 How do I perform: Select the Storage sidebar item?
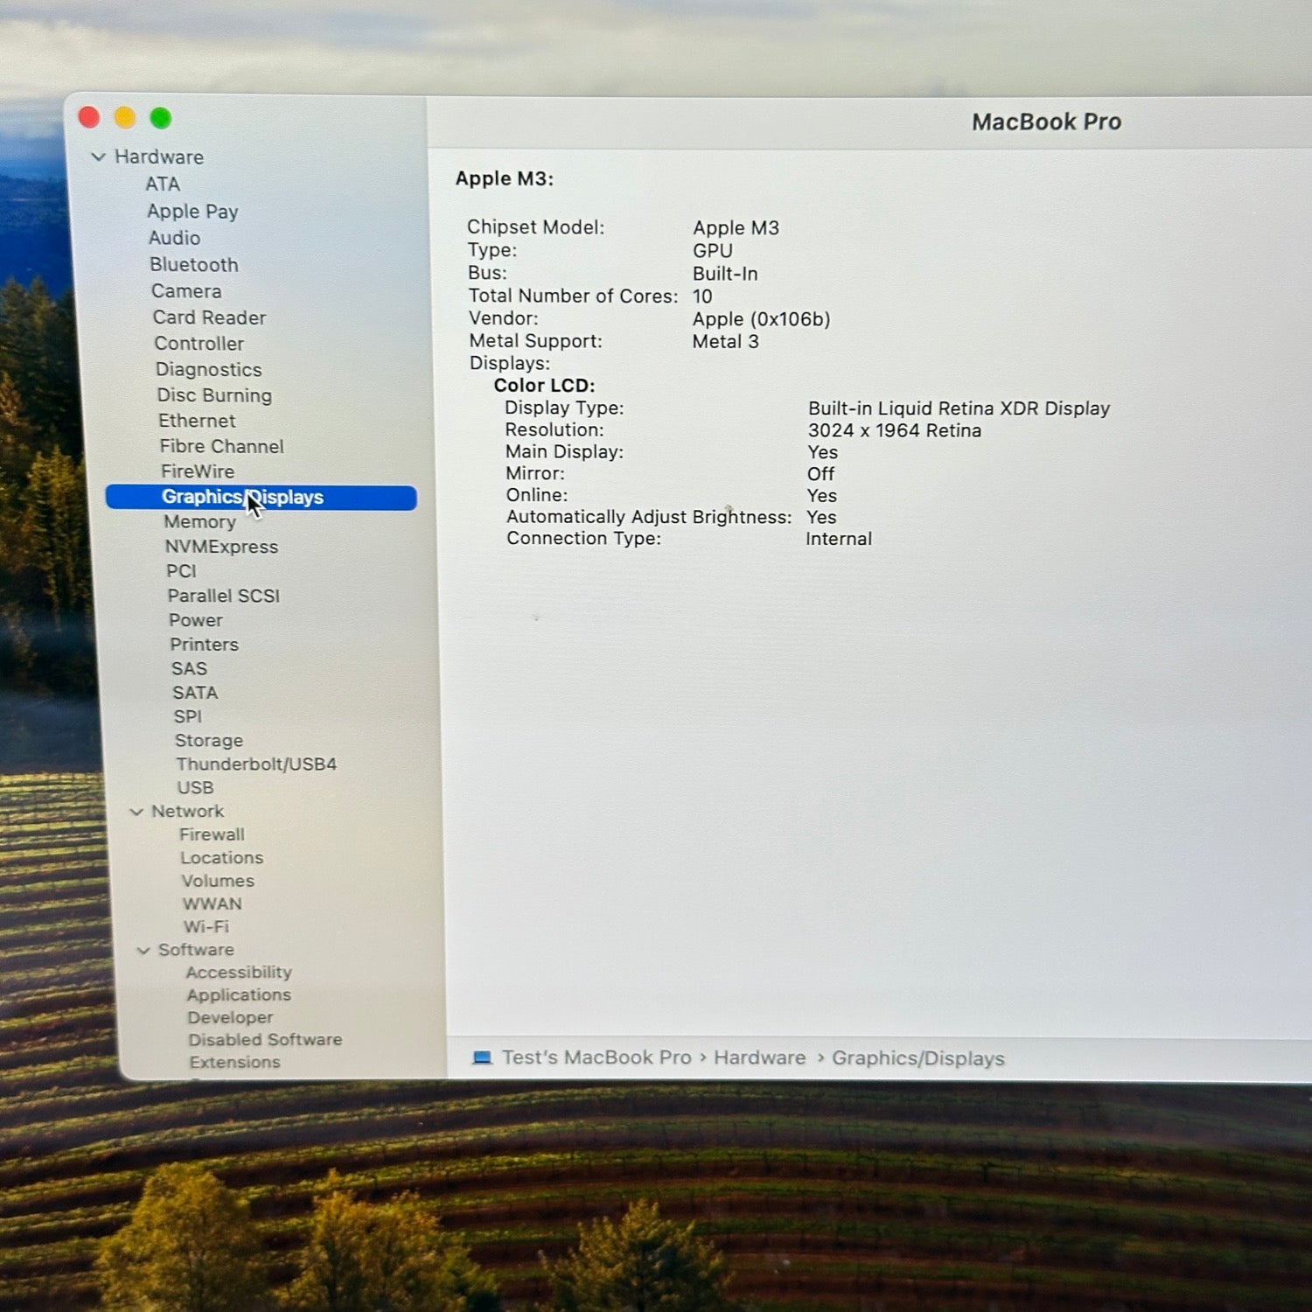(x=208, y=741)
